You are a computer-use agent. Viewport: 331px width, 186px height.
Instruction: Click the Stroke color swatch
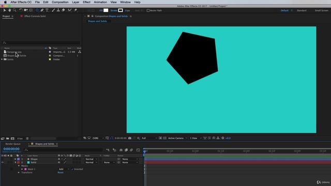click(x=121, y=10)
